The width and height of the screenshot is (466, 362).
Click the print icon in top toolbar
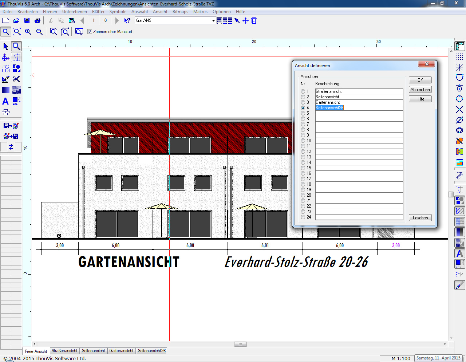point(37,21)
